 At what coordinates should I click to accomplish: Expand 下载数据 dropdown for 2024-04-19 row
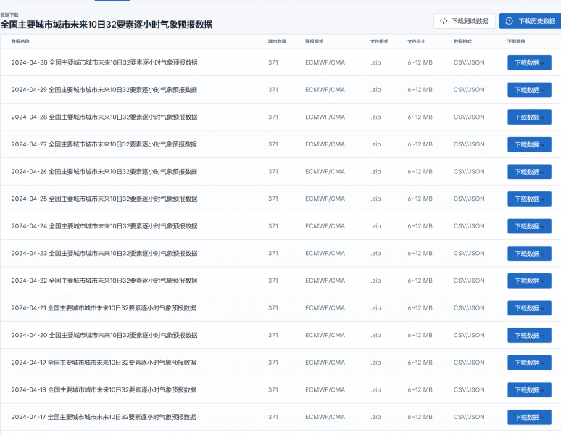point(529,362)
